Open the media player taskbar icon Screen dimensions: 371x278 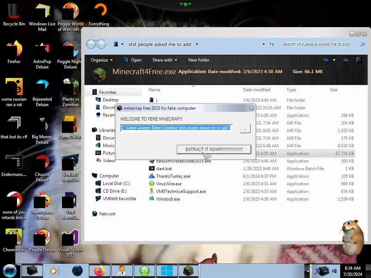(x=54, y=271)
